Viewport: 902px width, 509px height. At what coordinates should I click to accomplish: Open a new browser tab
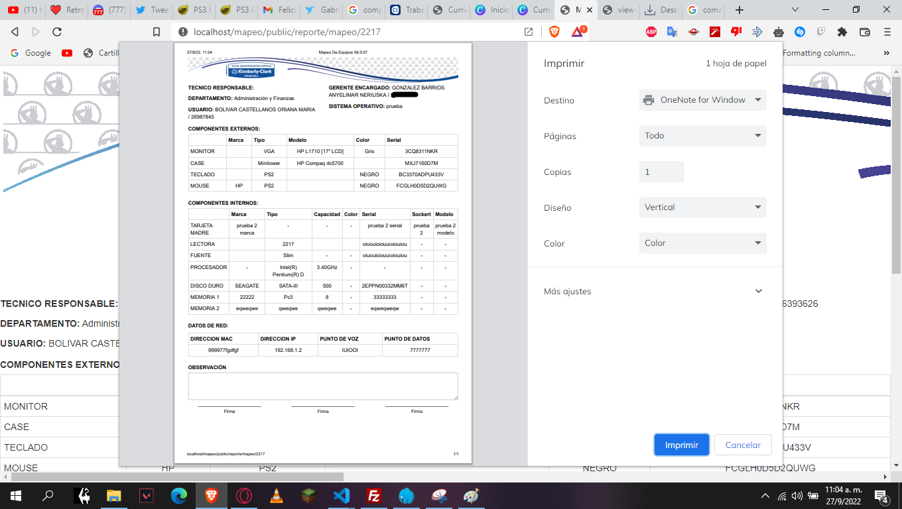[740, 10]
